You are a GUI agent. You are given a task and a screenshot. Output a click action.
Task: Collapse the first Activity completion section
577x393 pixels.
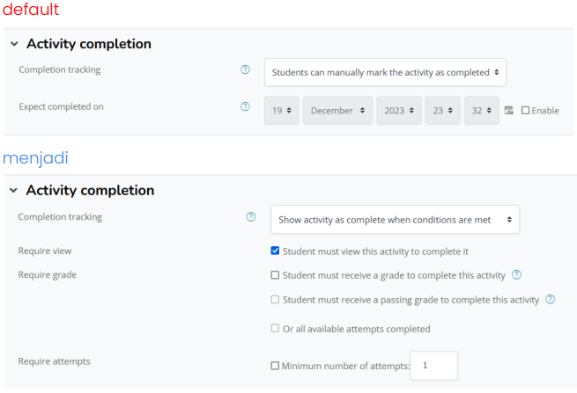click(13, 44)
